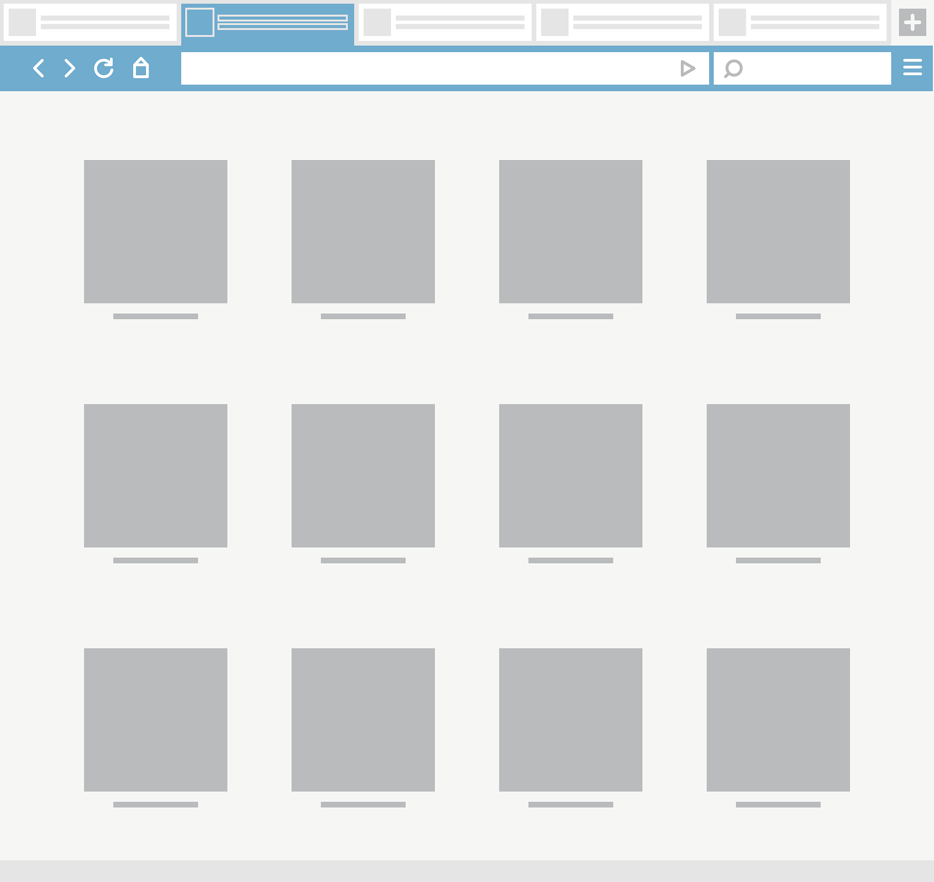934x882 pixels.
Task: Click the browser back arrow
Action: coord(39,68)
